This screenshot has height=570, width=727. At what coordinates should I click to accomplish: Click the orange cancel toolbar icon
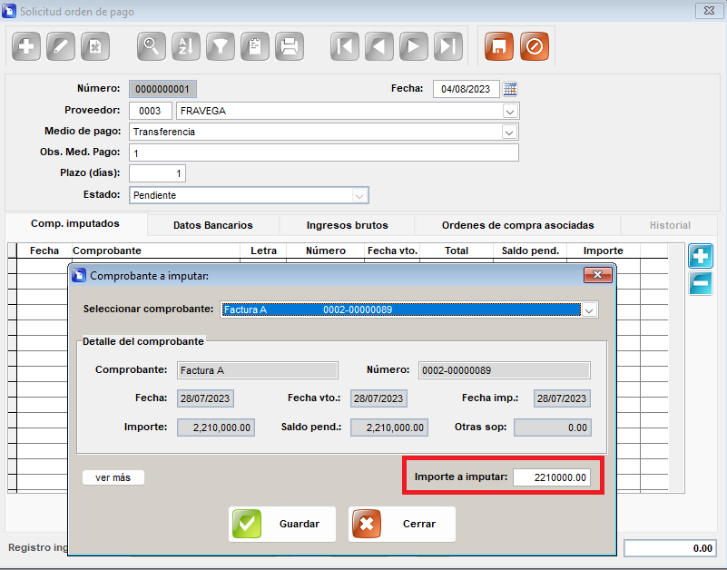point(534,46)
